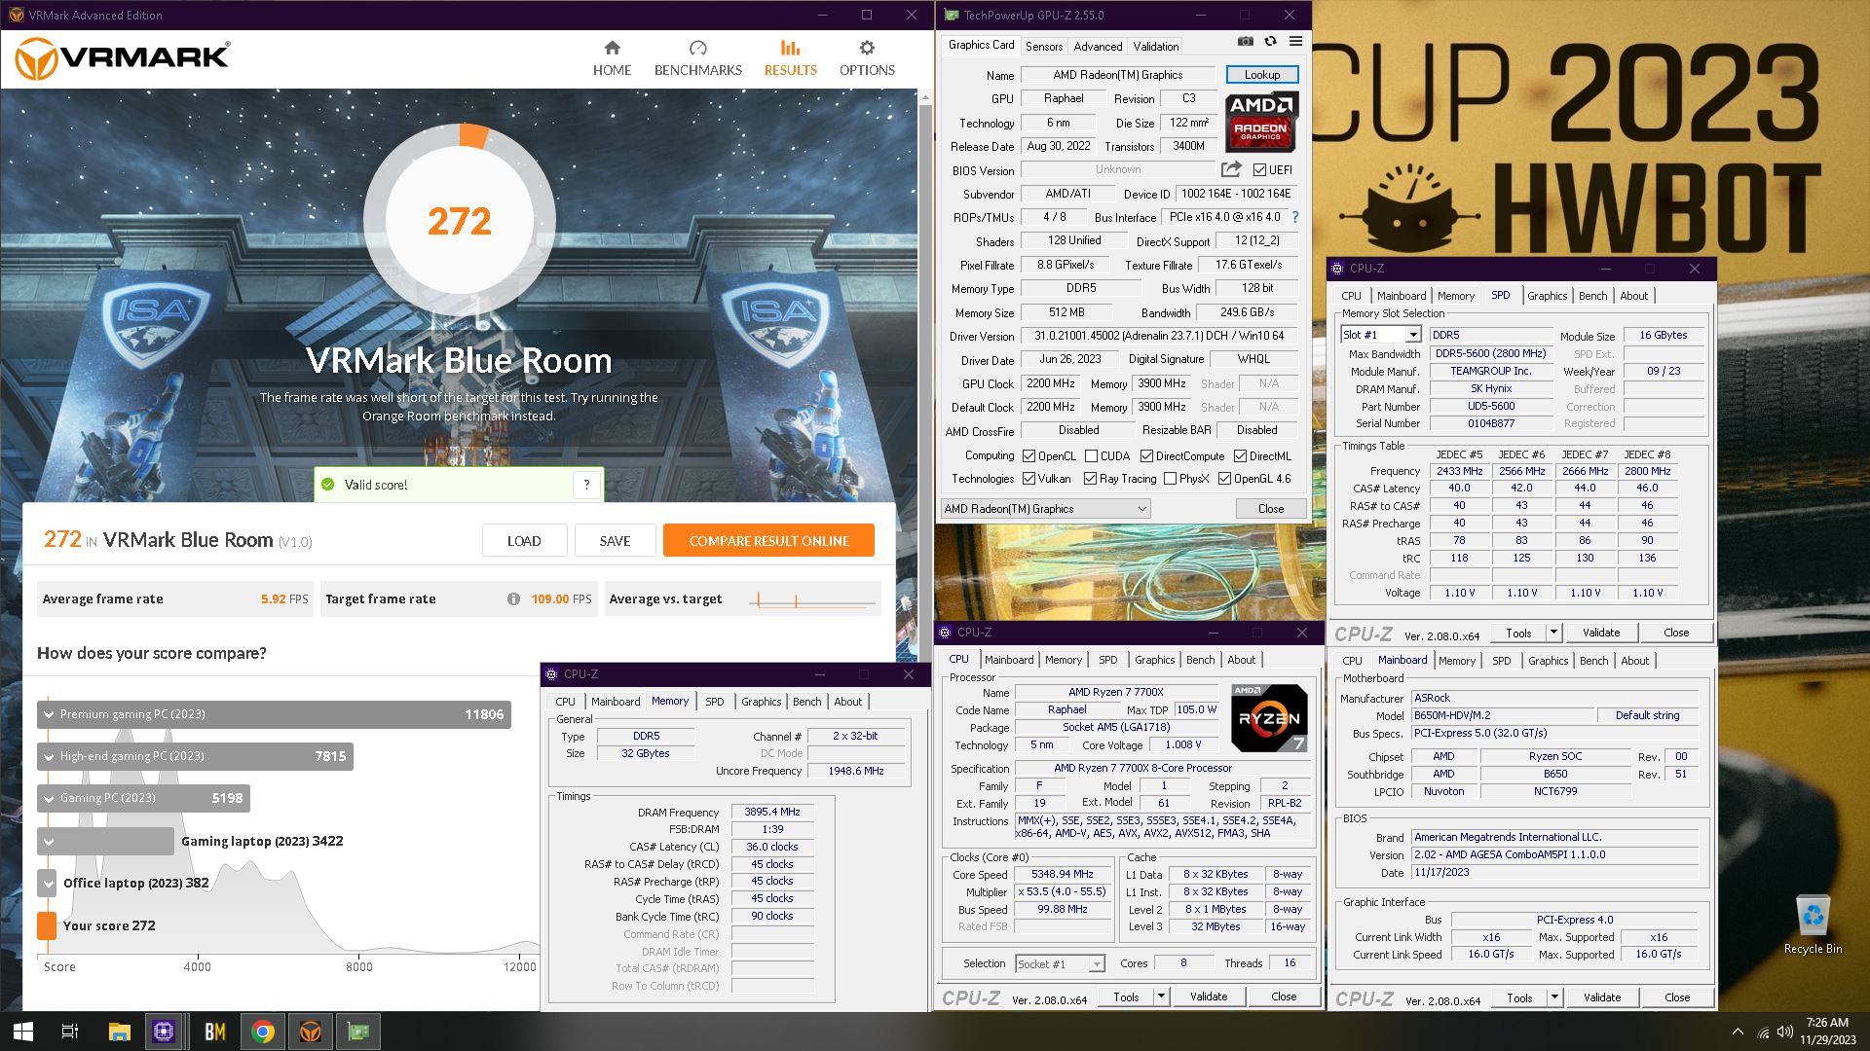1870x1051 pixels.
Task: Open CPU-Z taskbar icon
Action: pyautogui.click(x=164, y=1032)
